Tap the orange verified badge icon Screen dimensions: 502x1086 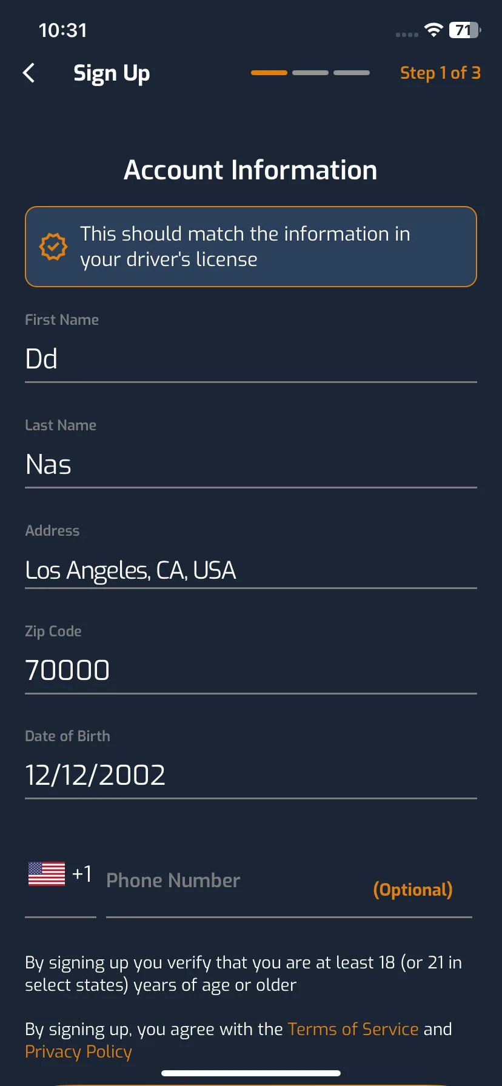(53, 247)
